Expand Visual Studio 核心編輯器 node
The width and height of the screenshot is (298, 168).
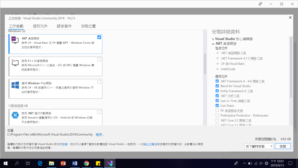213,39
